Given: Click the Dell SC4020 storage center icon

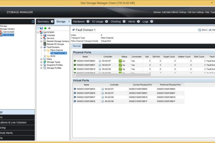Looking at the screenshot, I should (1, 32).
